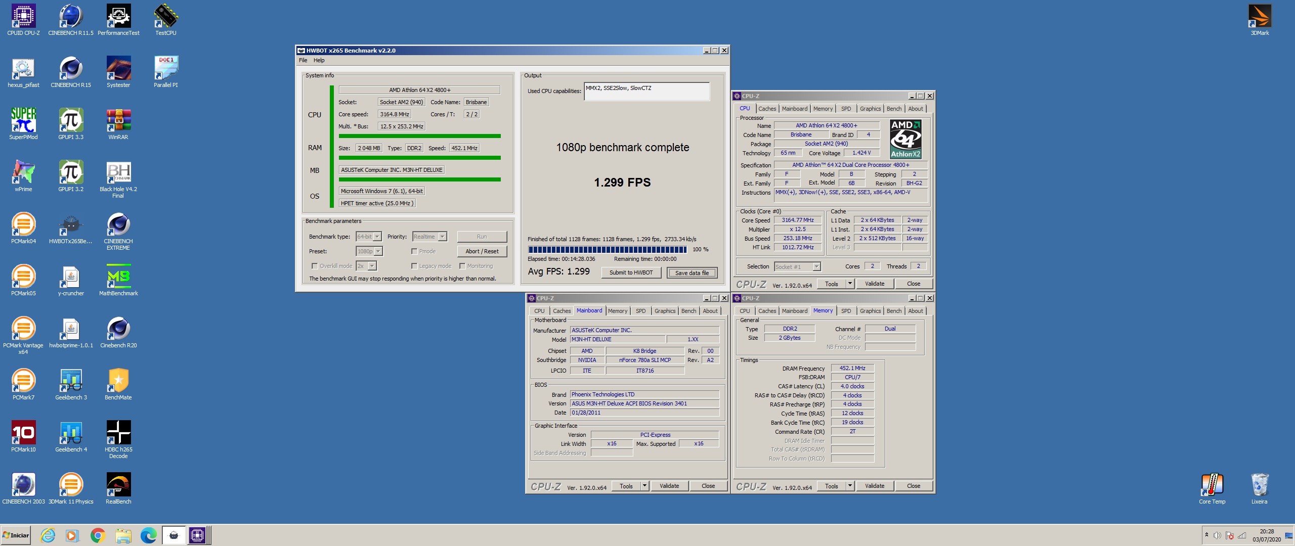Open 3DMark desktop icon
This screenshot has width=1295, height=546.
[1260, 19]
